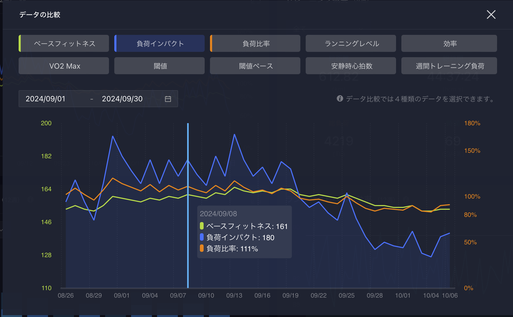This screenshot has width=513, height=317.
Task: Select VO2 Max metric button
Action: click(x=64, y=66)
